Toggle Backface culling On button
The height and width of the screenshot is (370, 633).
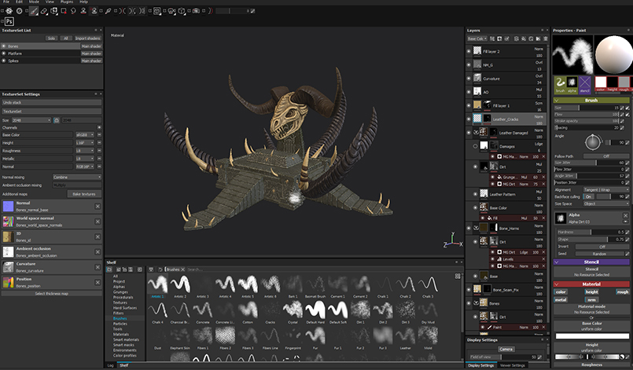click(x=588, y=196)
